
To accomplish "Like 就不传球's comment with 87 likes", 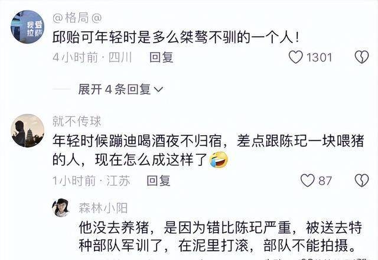I will [307, 180].
